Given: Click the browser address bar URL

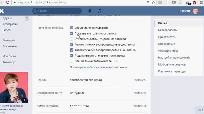Looking at the screenshot, I should [51, 3].
